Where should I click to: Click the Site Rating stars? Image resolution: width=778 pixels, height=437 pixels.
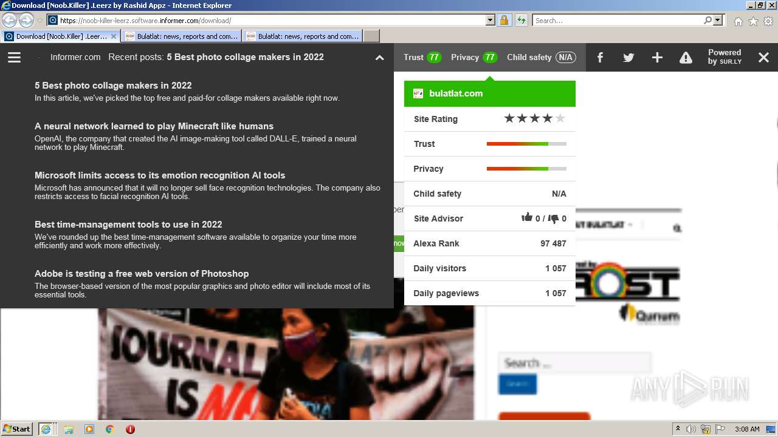(535, 118)
